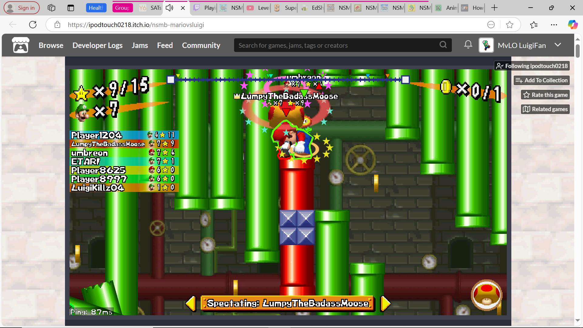View site info lock icon

57,25
